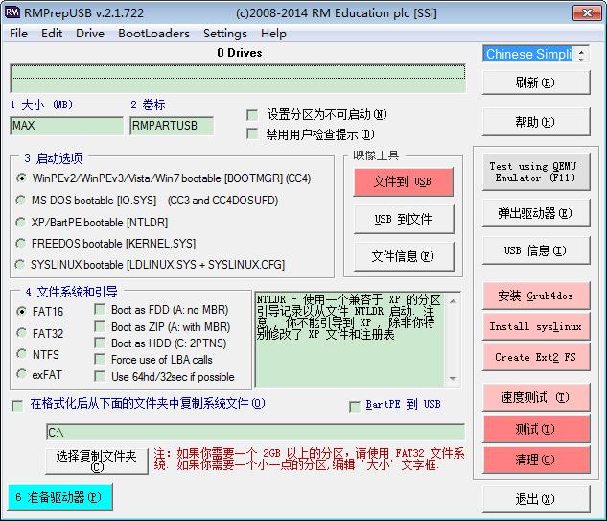Select WinPEv2/WinPEv3/Vista/Win7 bootable BOOTMGR option
This screenshot has width=607, height=521.
22,178
